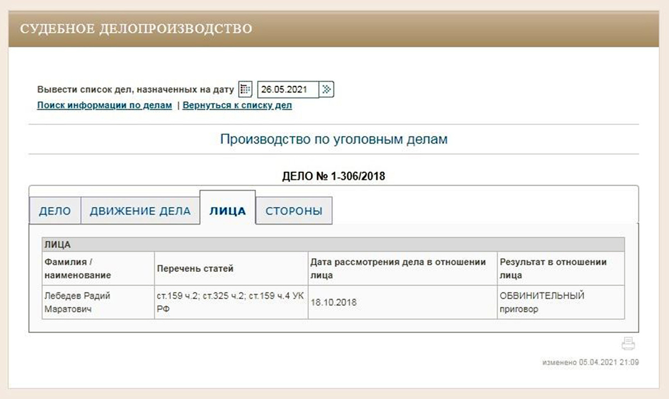Click the 'изменено 05.04.2021 21:09' timestamp
Image resolution: width=669 pixels, height=399 pixels.
(590, 362)
